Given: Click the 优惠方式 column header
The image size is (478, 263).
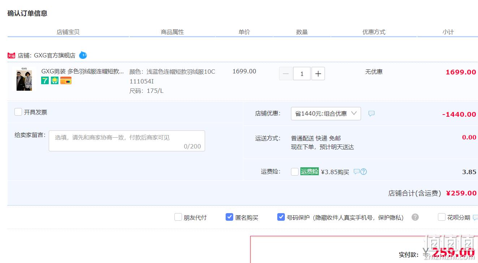Looking at the screenshot, I should click(374, 32).
